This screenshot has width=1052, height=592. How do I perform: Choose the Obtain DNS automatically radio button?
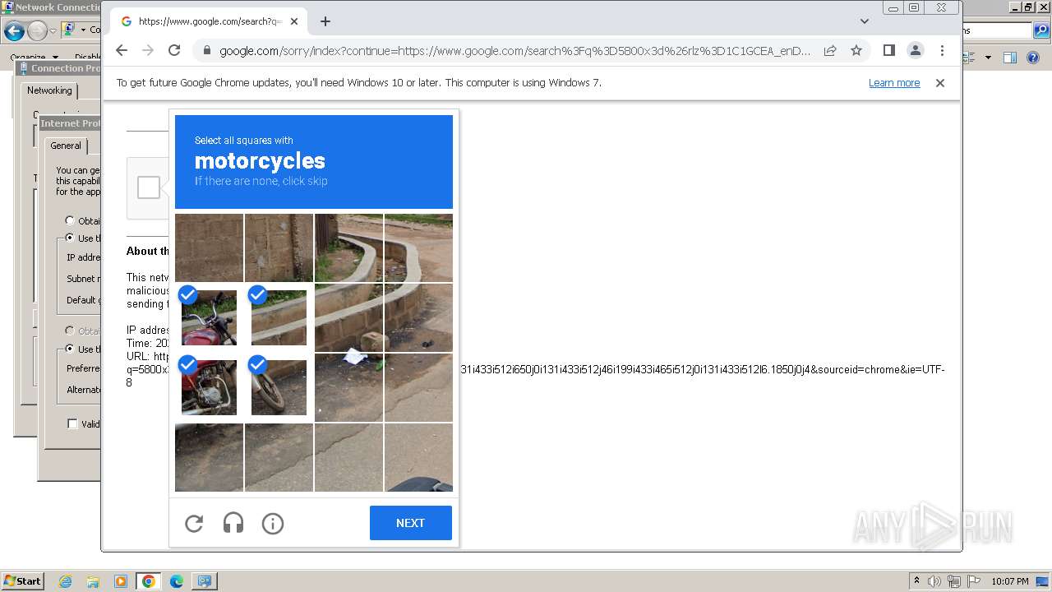coord(70,331)
